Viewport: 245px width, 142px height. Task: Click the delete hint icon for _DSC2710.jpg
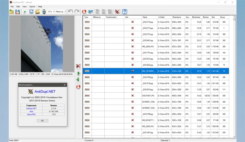(133, 22)
